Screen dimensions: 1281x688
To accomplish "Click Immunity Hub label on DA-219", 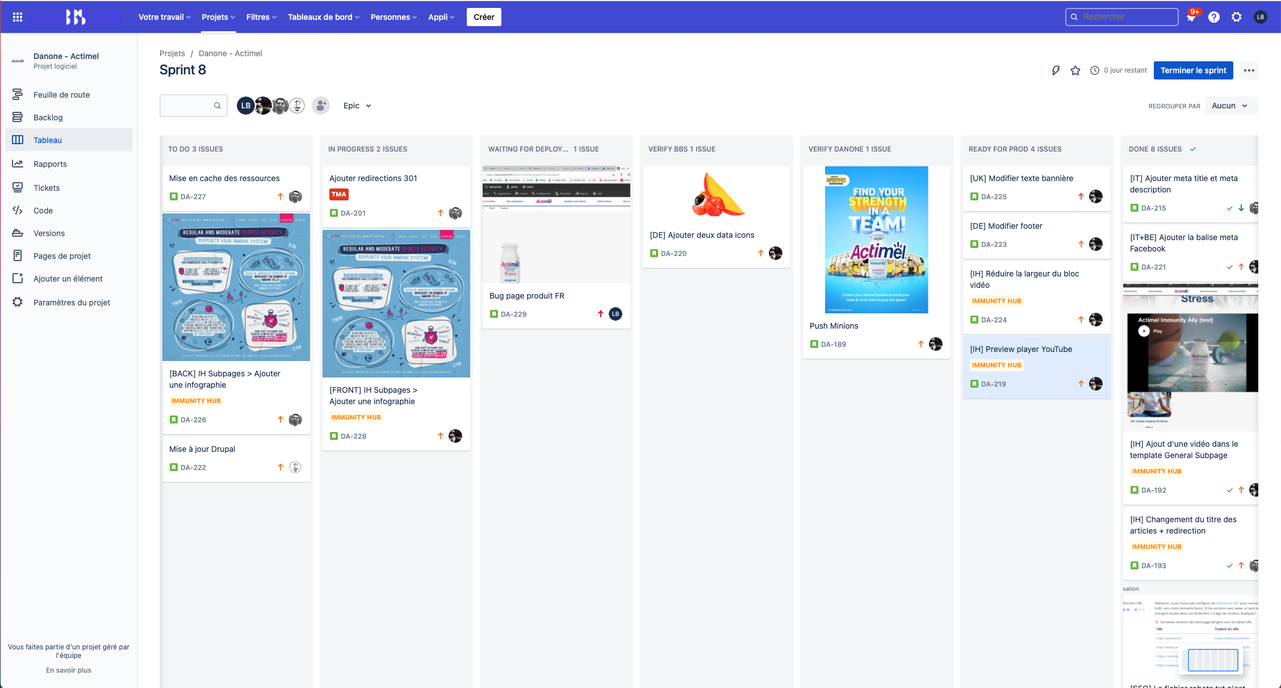I will click(997, 365).
